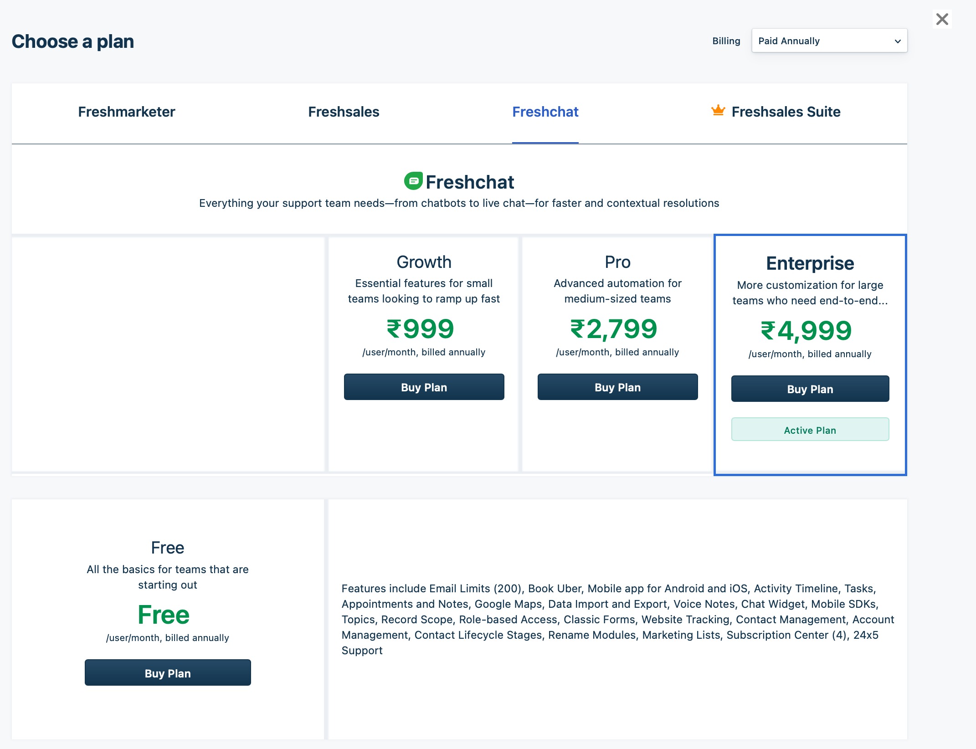Click the ₹4,999 Enterprise price
The image size is (976, 749).
coord(806,331)
